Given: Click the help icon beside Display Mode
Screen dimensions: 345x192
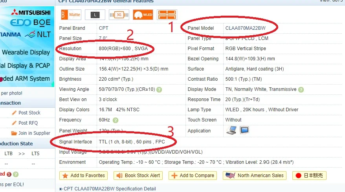Looking at the screenshot, I should tap(301, 89).
